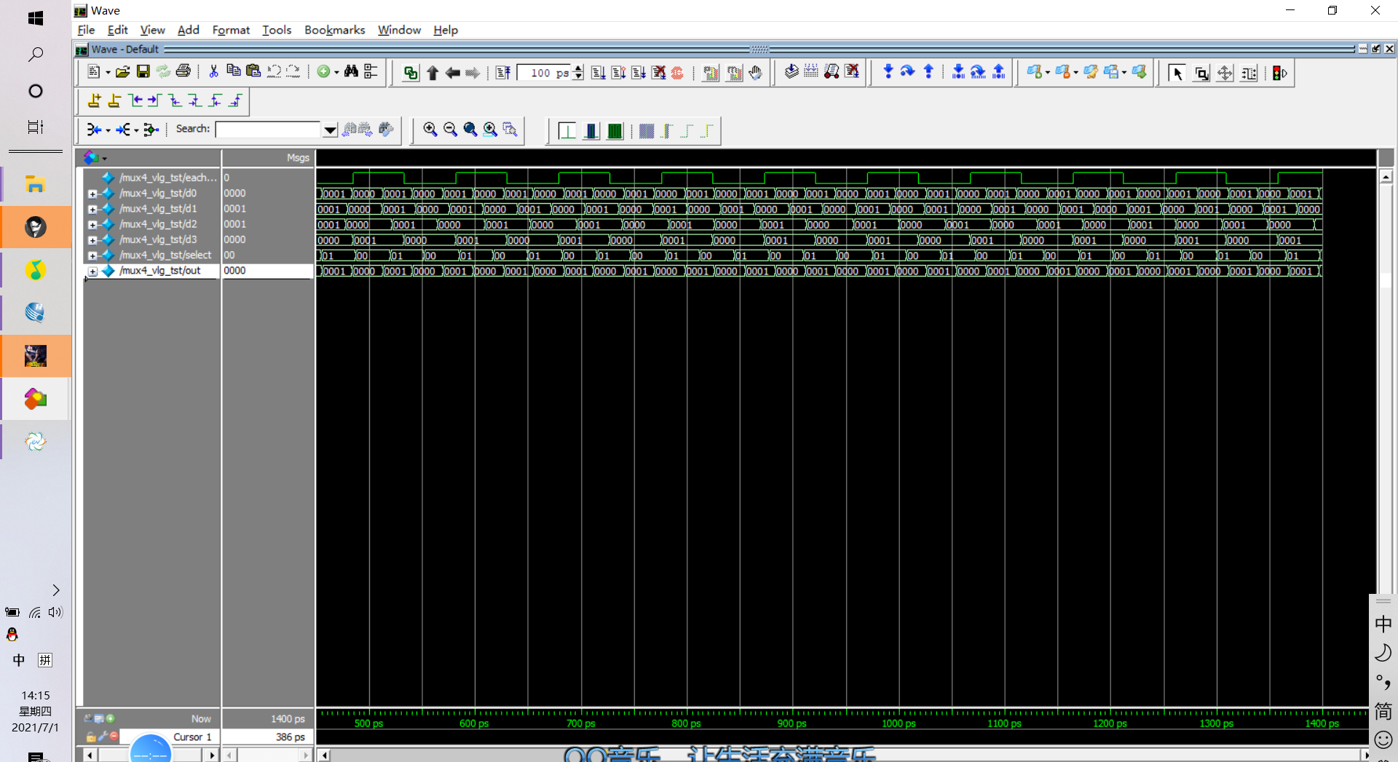The width and height of the screenshot is (1398, 762).
Task: Click the up arrow toolbar icon
Action: 433,73
